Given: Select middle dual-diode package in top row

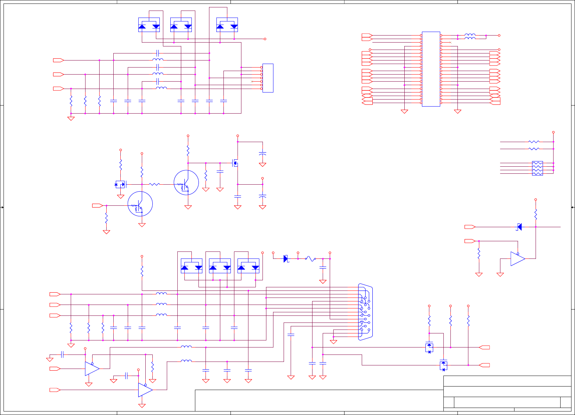Looking at the screenshot, I should 181,25.
